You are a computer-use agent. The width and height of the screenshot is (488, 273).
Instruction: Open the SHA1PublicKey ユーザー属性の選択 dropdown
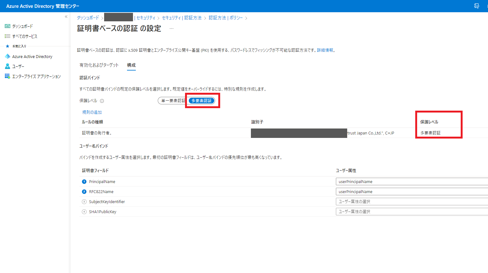point(412,212)
